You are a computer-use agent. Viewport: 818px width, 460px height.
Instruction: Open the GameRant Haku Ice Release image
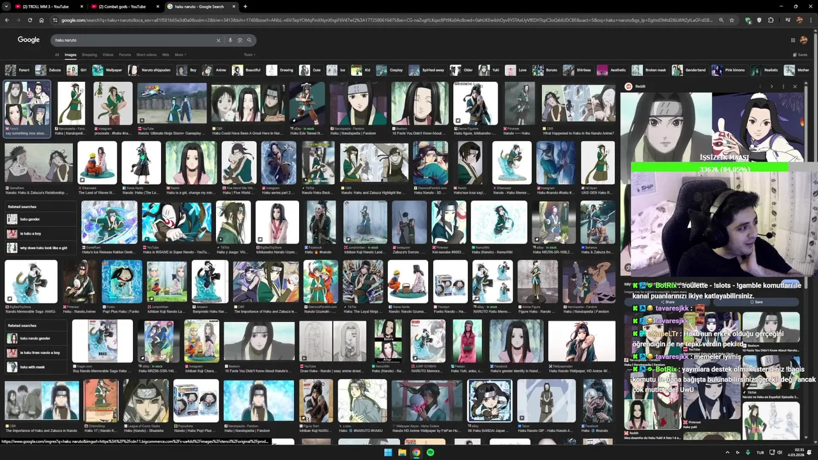109,222
